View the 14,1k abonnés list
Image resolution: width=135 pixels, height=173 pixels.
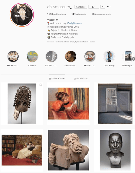[79, 14]
